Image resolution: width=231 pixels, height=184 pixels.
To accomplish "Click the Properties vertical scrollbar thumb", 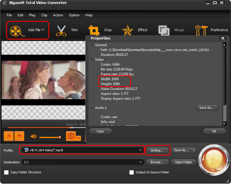I will tap(224, 76).
